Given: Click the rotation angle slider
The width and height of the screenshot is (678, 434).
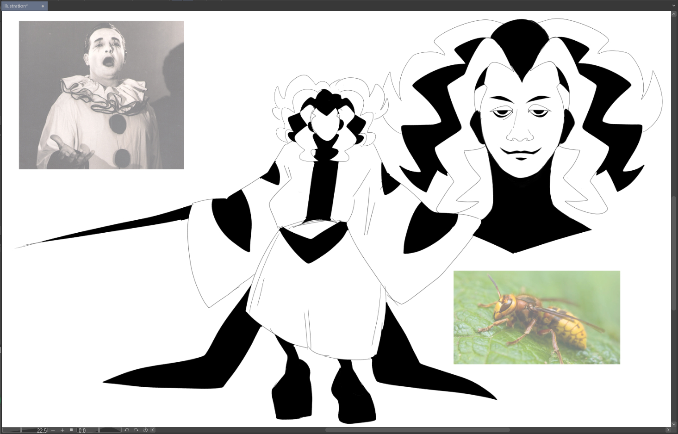Looking at the screenshot, I should click(x=110, y=430).
